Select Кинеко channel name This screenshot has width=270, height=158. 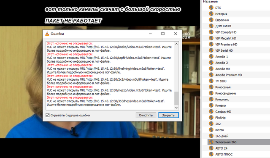click(x=221, y=105)
